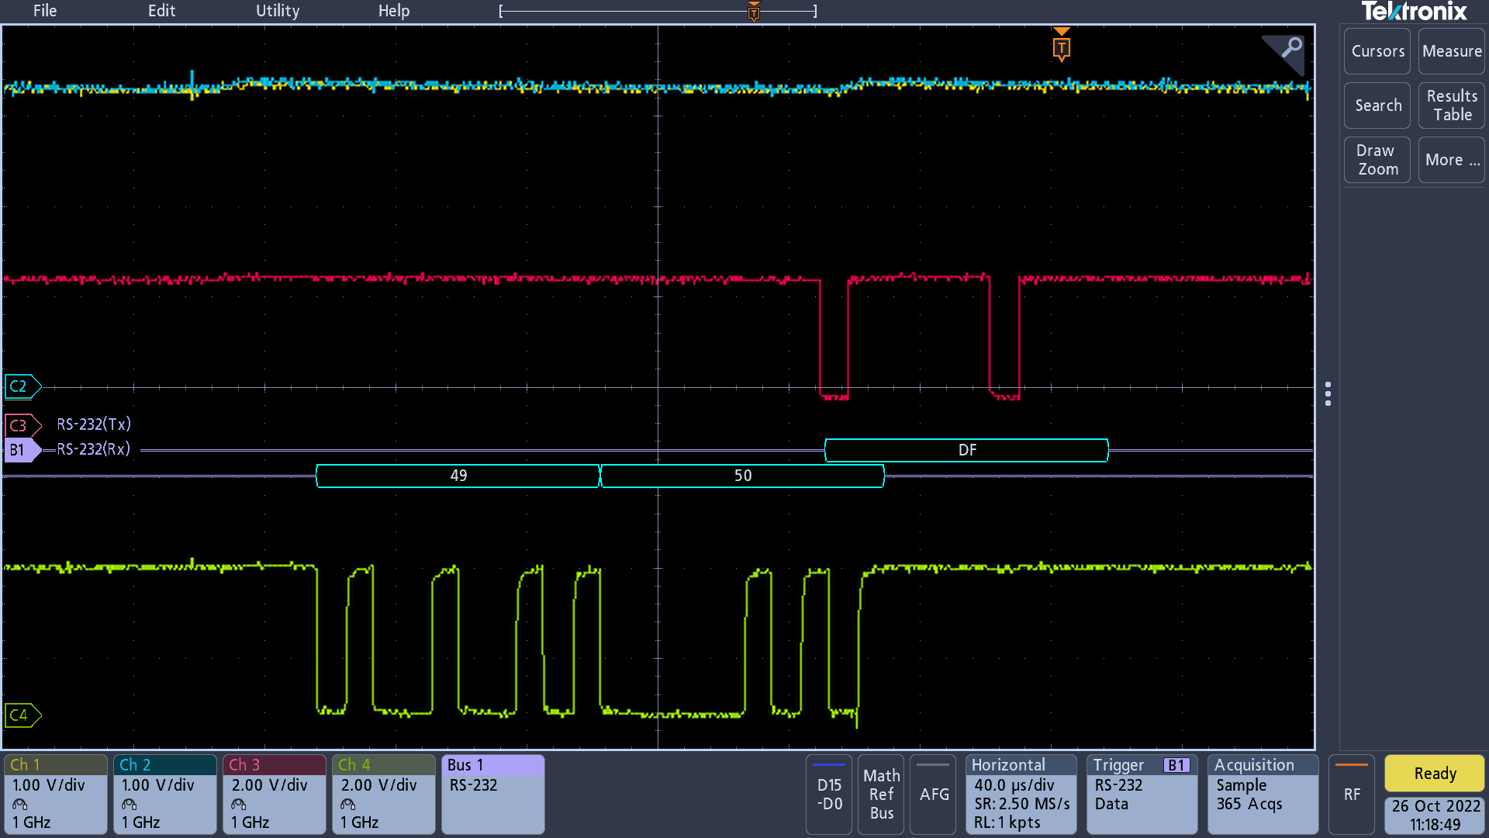Viewport: 1489px width, 838px height.
Task: Click the three-dot panel handle
Action: (x=1328, y=393)
